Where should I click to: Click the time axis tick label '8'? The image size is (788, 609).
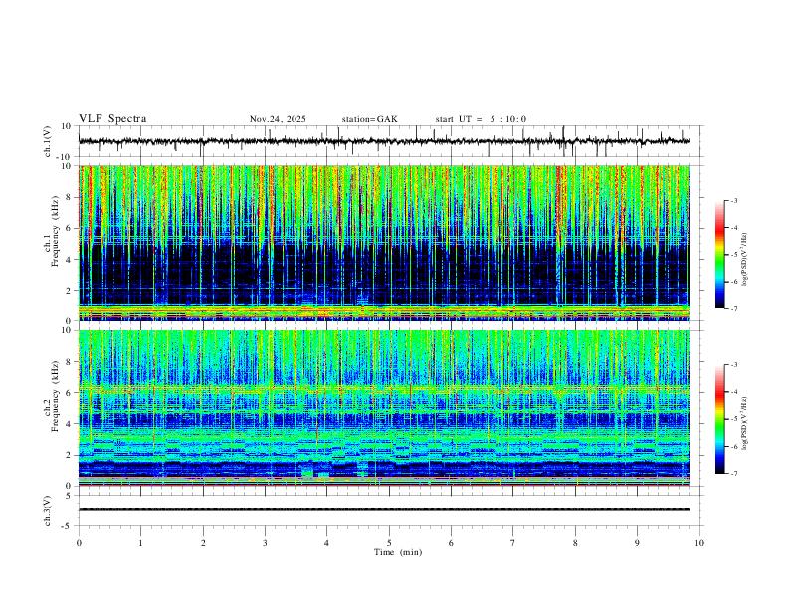coord(575,543)
